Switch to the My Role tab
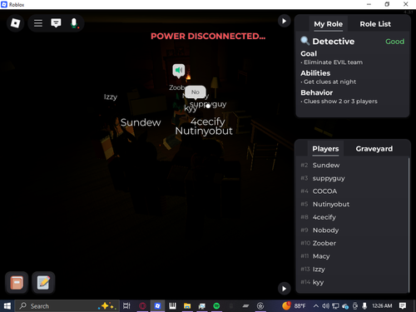This screenshot has height=312, width=416. 328,24
